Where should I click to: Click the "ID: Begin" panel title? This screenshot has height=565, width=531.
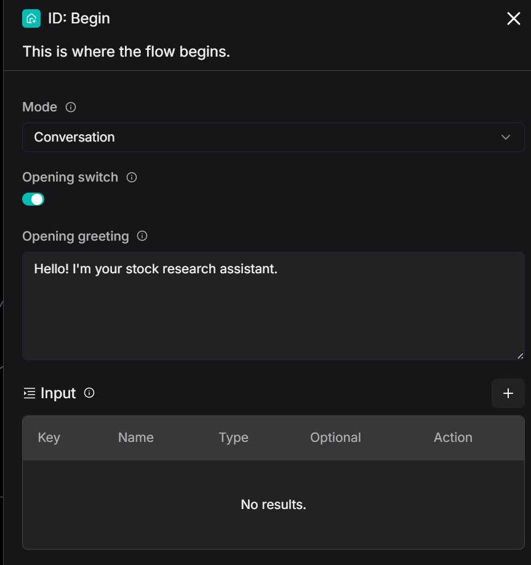click(x=79, y=18)
